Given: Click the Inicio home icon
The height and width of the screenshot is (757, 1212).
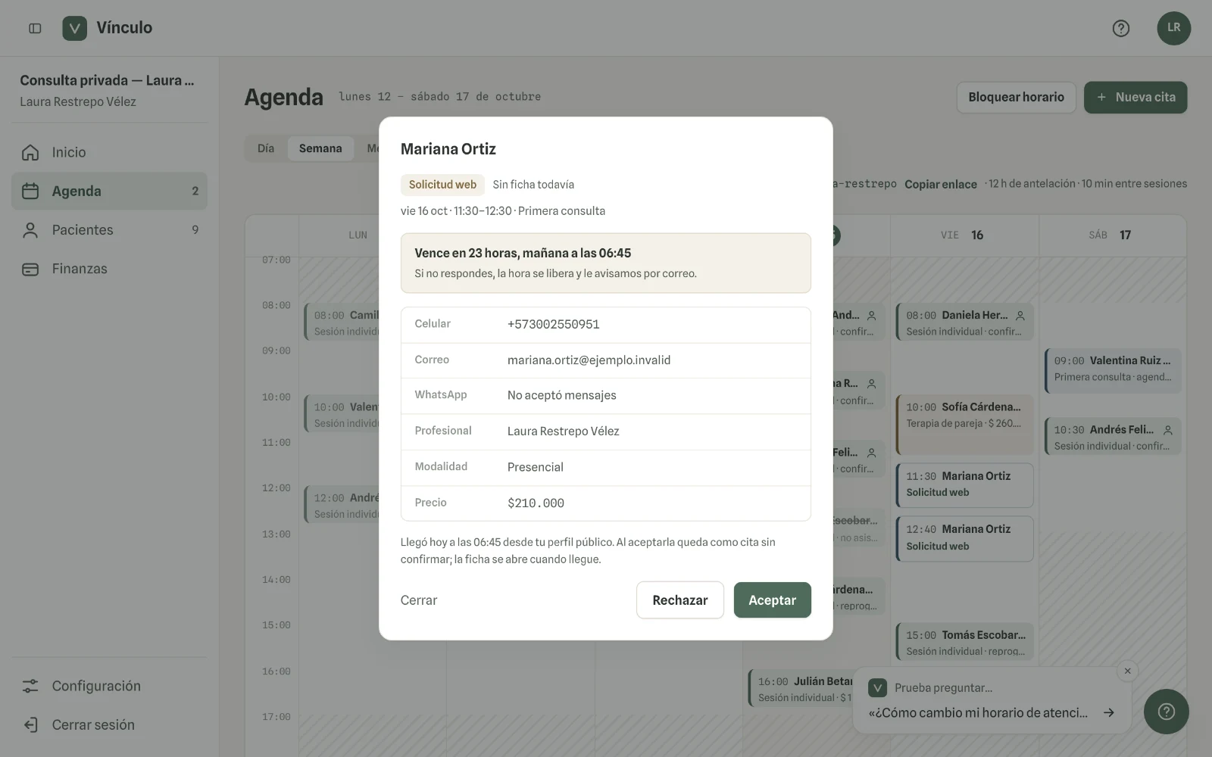Looking at the screenshot, I should pos(30,152).
